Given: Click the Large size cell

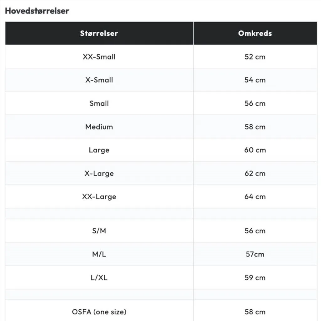Looking at the screenshot, I should click(x=99, y=150).
